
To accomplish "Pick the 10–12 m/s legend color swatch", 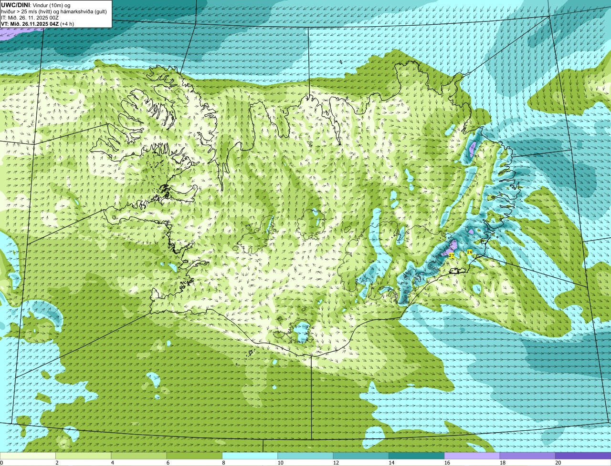I will (x=305, y=456).
